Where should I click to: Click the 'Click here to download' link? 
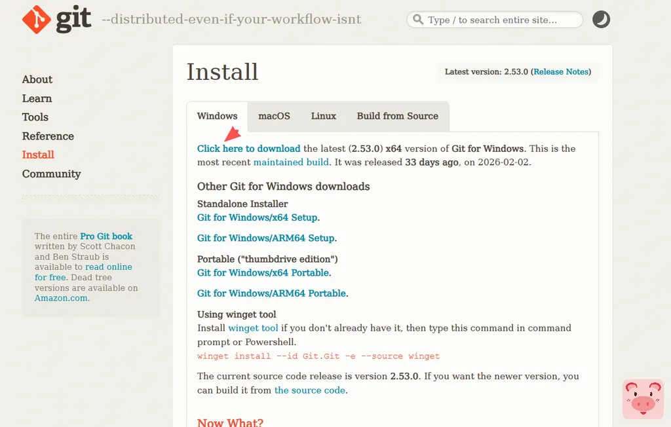(248, 149)
